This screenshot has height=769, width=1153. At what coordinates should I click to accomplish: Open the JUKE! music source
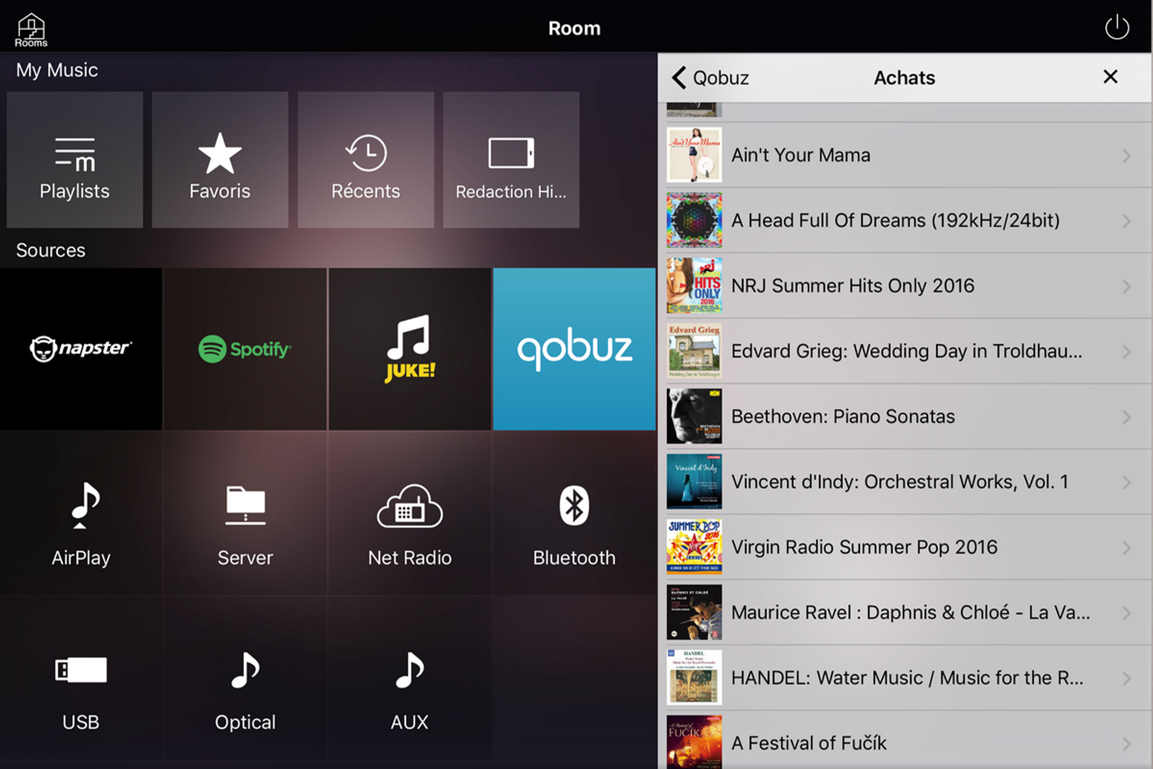click(410, 349)
